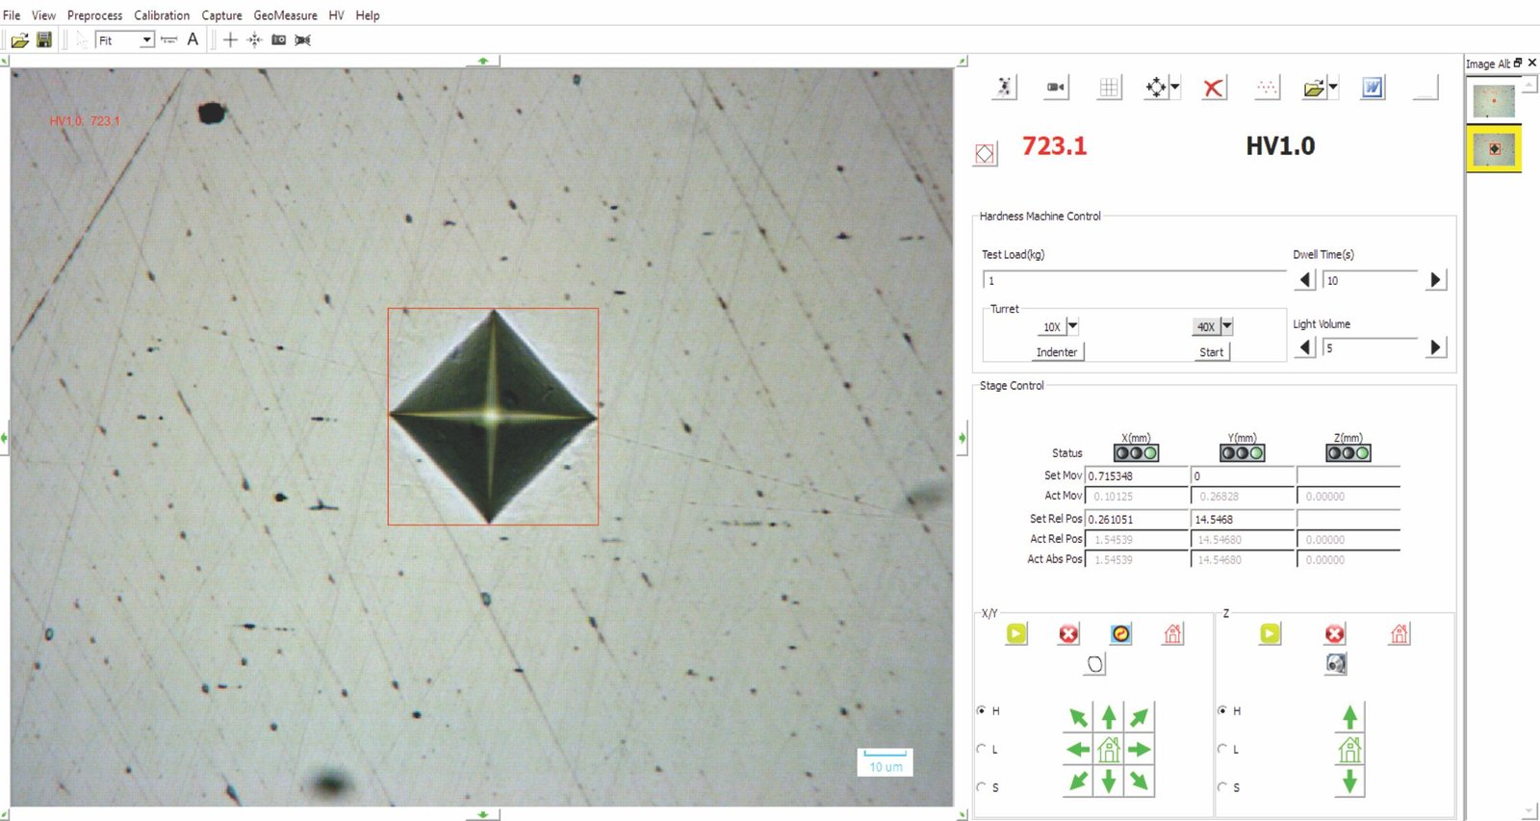
Task: Stop Z-axis motion with red cross
Action: [1334, 633]
